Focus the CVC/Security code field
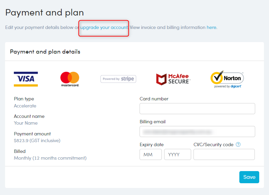The height and width of the screenshot is (195, 269). [x=224, y=154]
